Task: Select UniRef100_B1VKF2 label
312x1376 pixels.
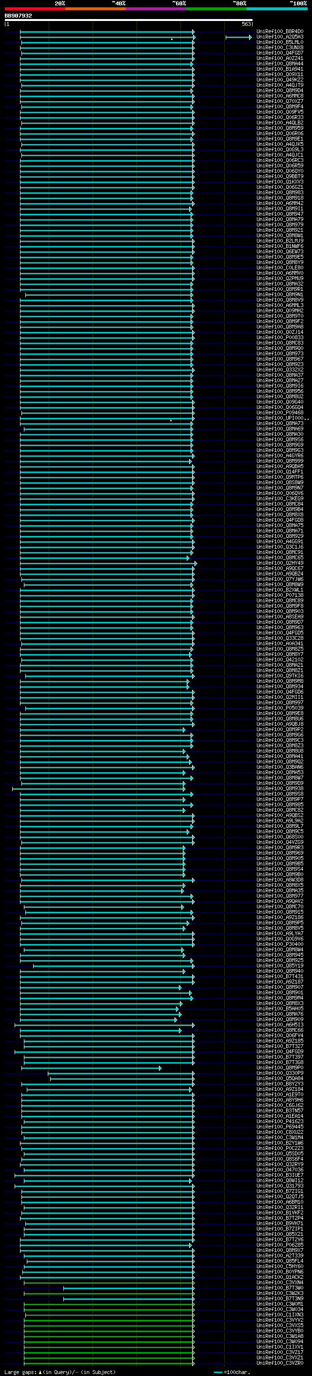Action: [x=280, y=1212]
